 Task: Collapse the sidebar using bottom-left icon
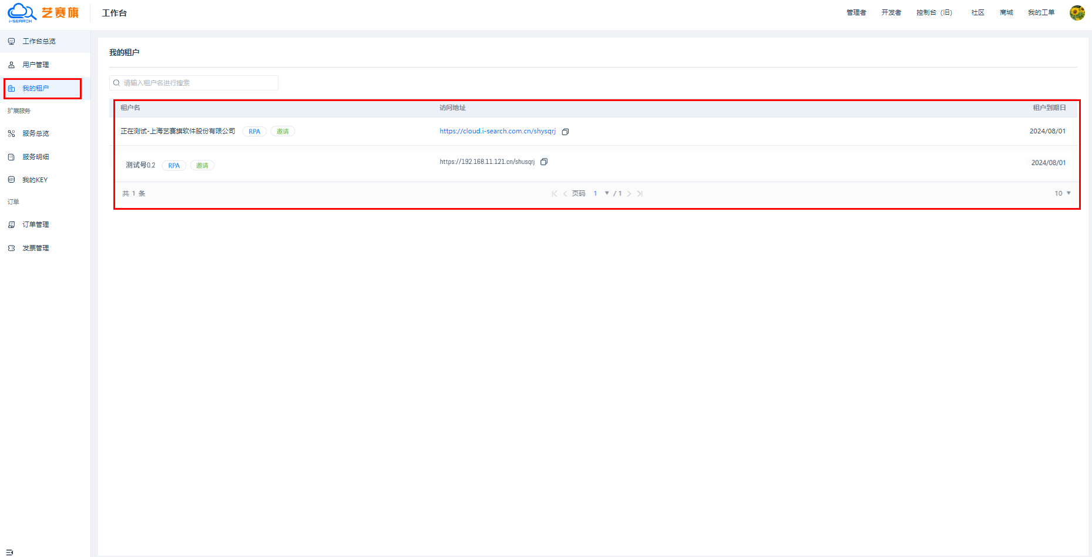9,552
